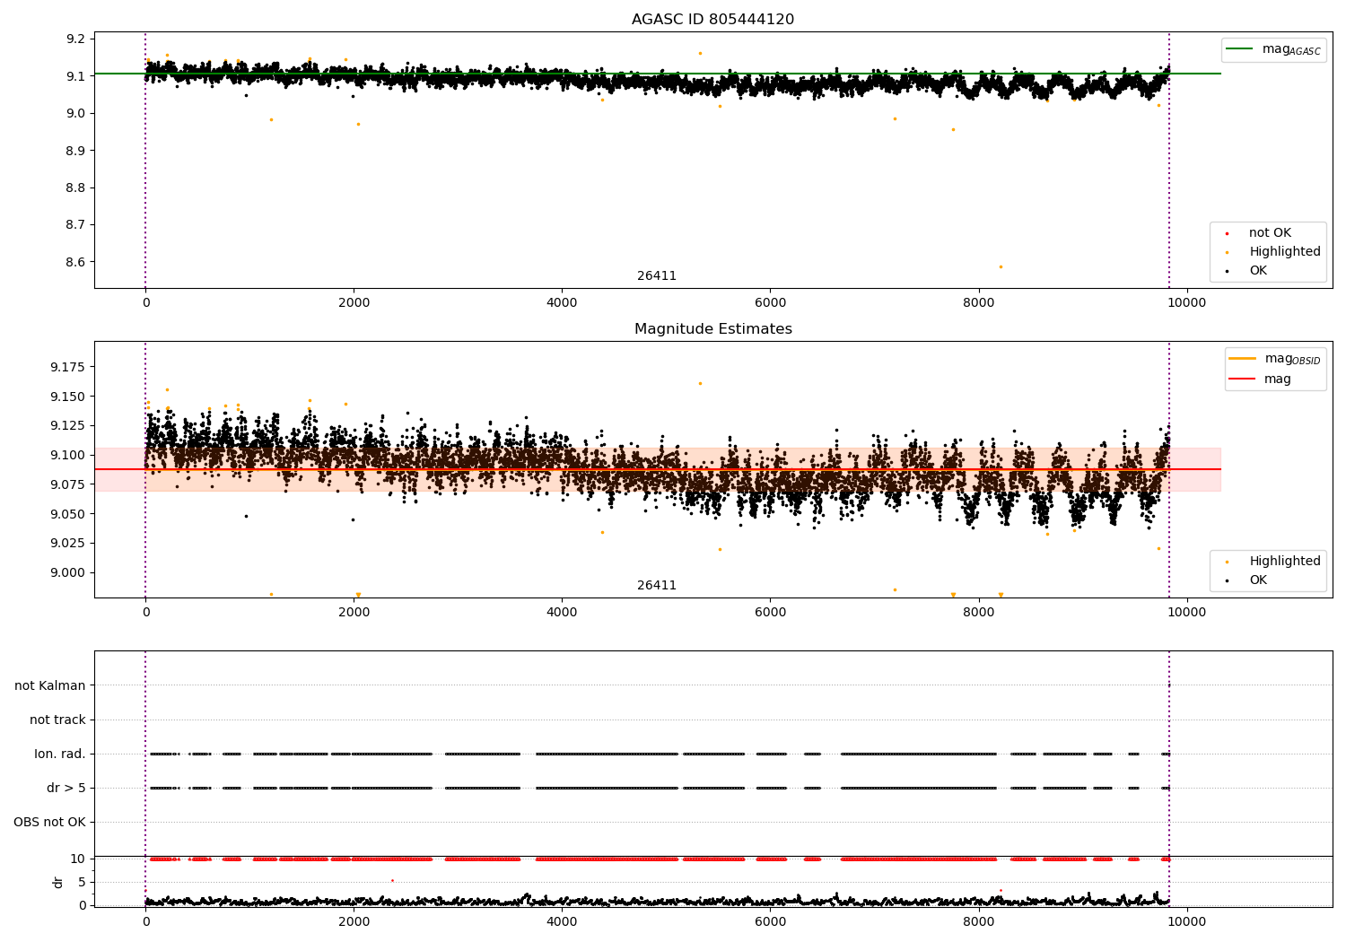
Task: Click the 10 tick on the dr axis
Action: point(78,859)
